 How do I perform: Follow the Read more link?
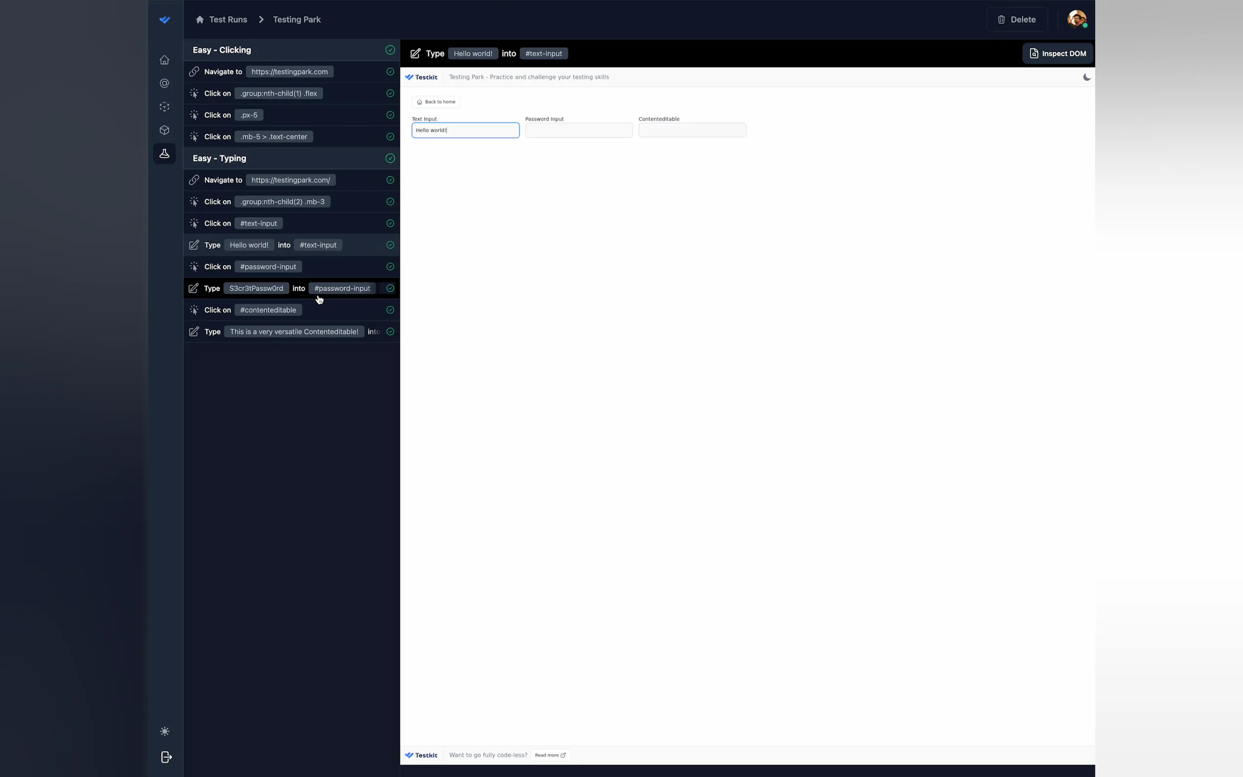tap(550, 755)
